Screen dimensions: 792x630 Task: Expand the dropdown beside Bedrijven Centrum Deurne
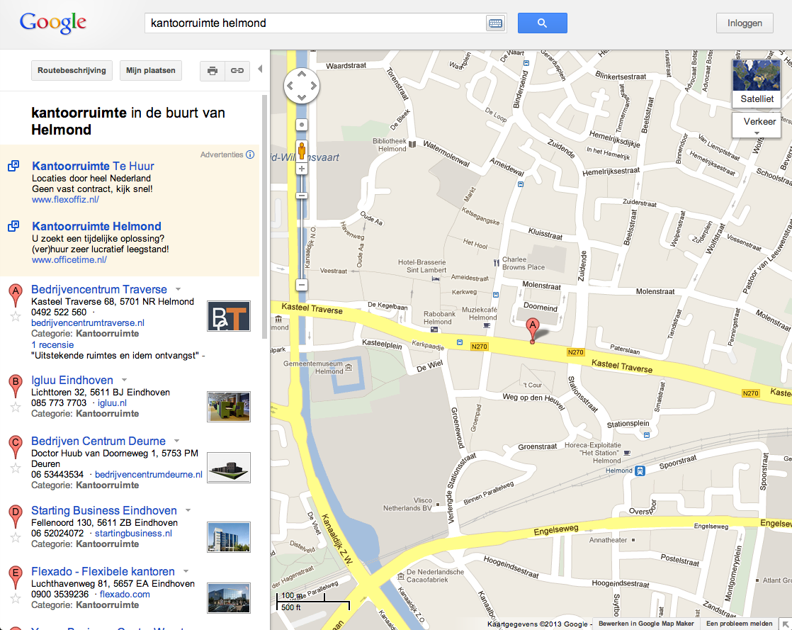(176, 440)
